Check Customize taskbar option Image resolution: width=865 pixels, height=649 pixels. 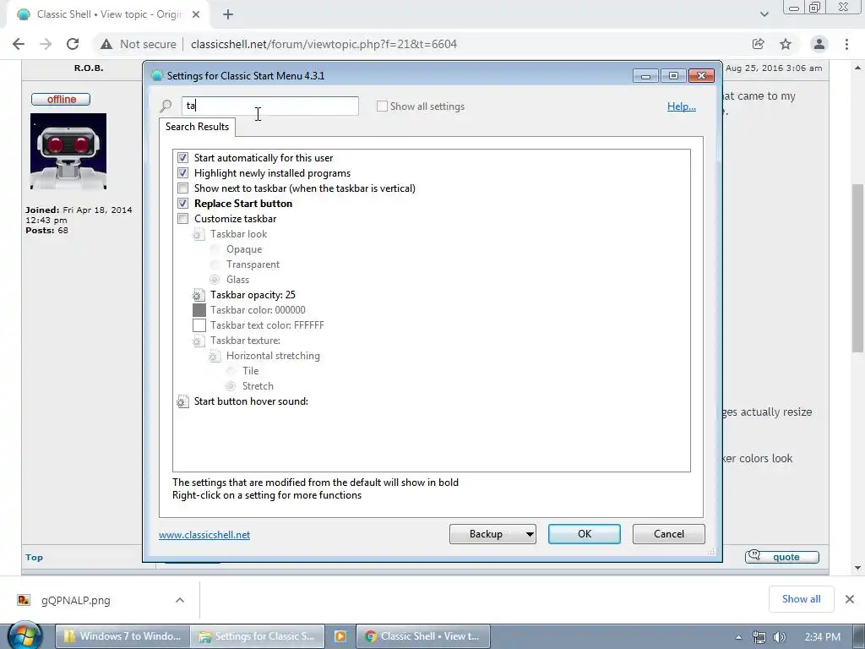click(x=182, y=219)
